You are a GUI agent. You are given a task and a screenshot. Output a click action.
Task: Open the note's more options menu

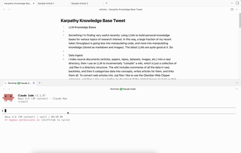point(237,9)
